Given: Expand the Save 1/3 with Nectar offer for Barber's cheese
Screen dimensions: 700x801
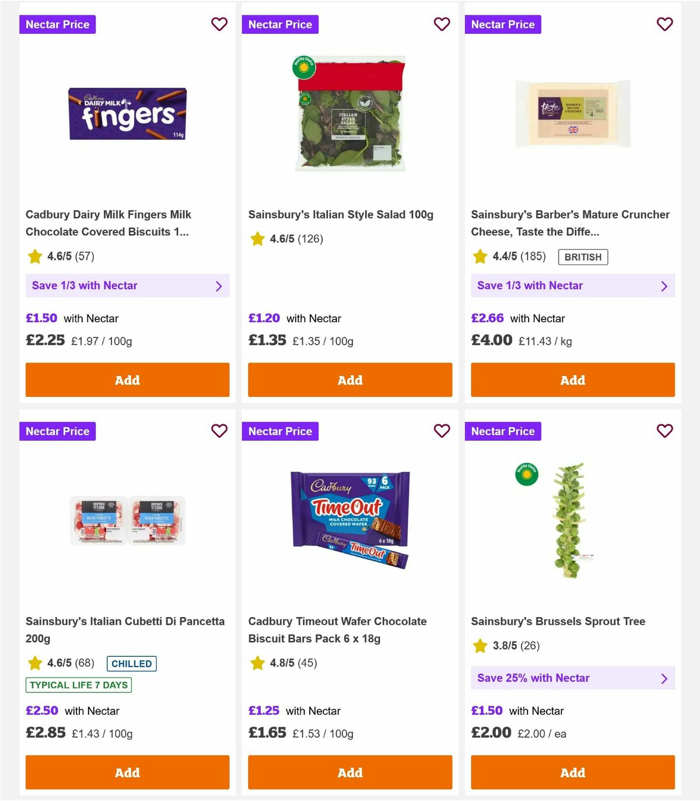Looking at the screenshot, I should [573, 285].
